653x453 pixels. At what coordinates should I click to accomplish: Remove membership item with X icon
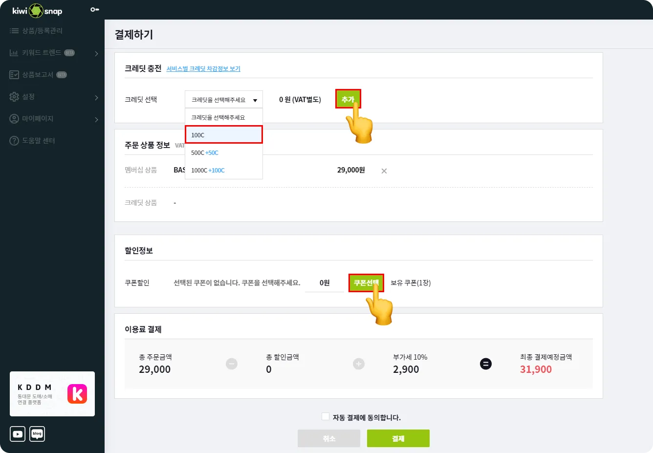(x=384, y=171)
